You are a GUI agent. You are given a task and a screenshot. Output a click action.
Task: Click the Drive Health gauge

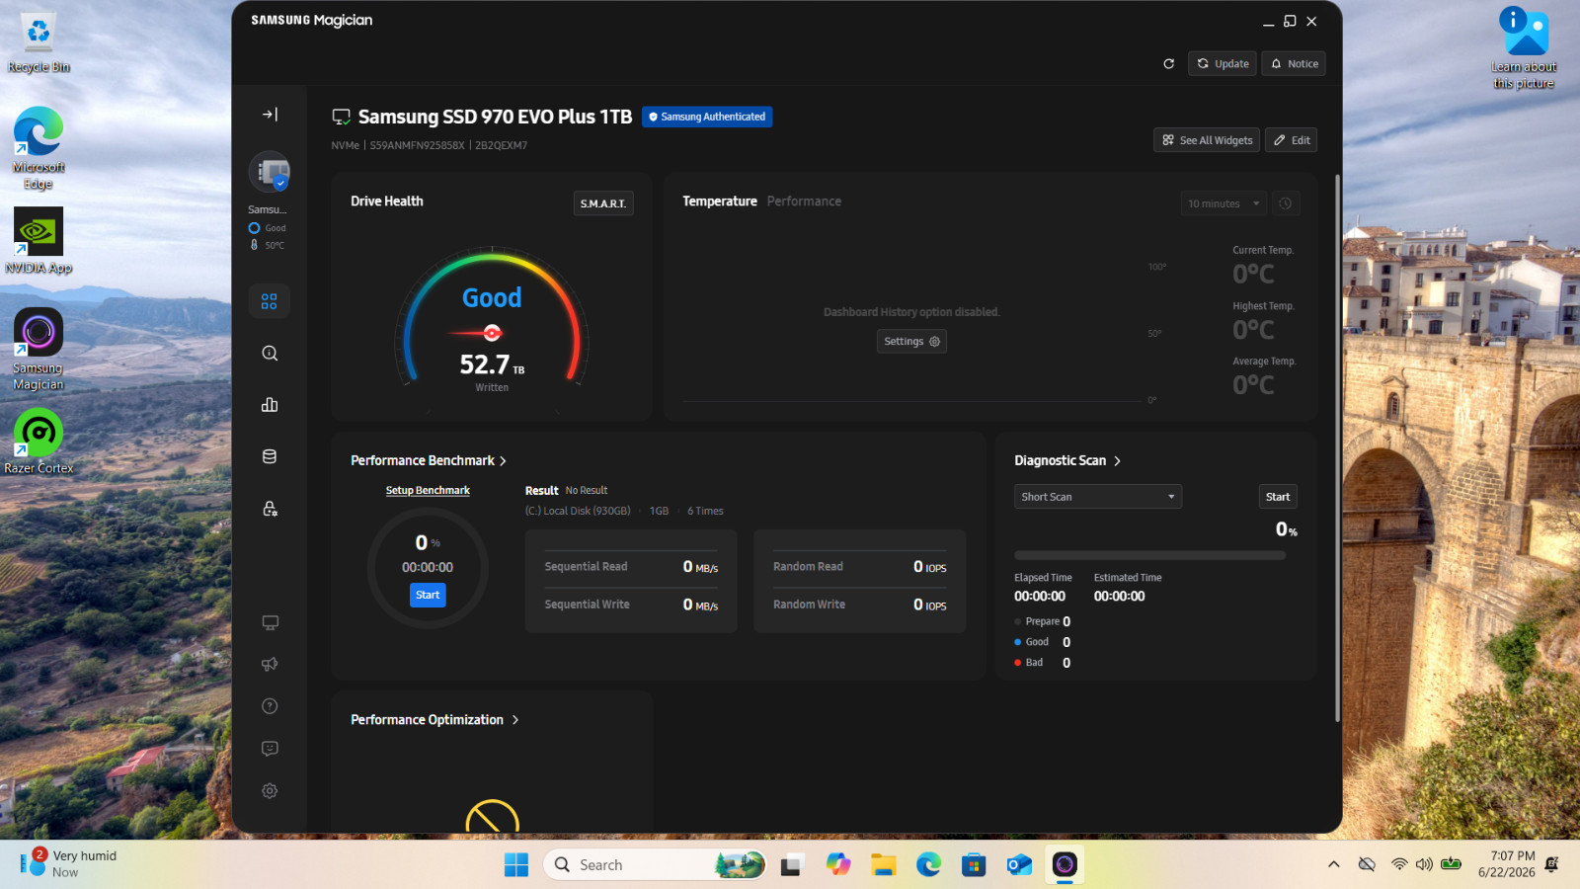click(492, 318)
